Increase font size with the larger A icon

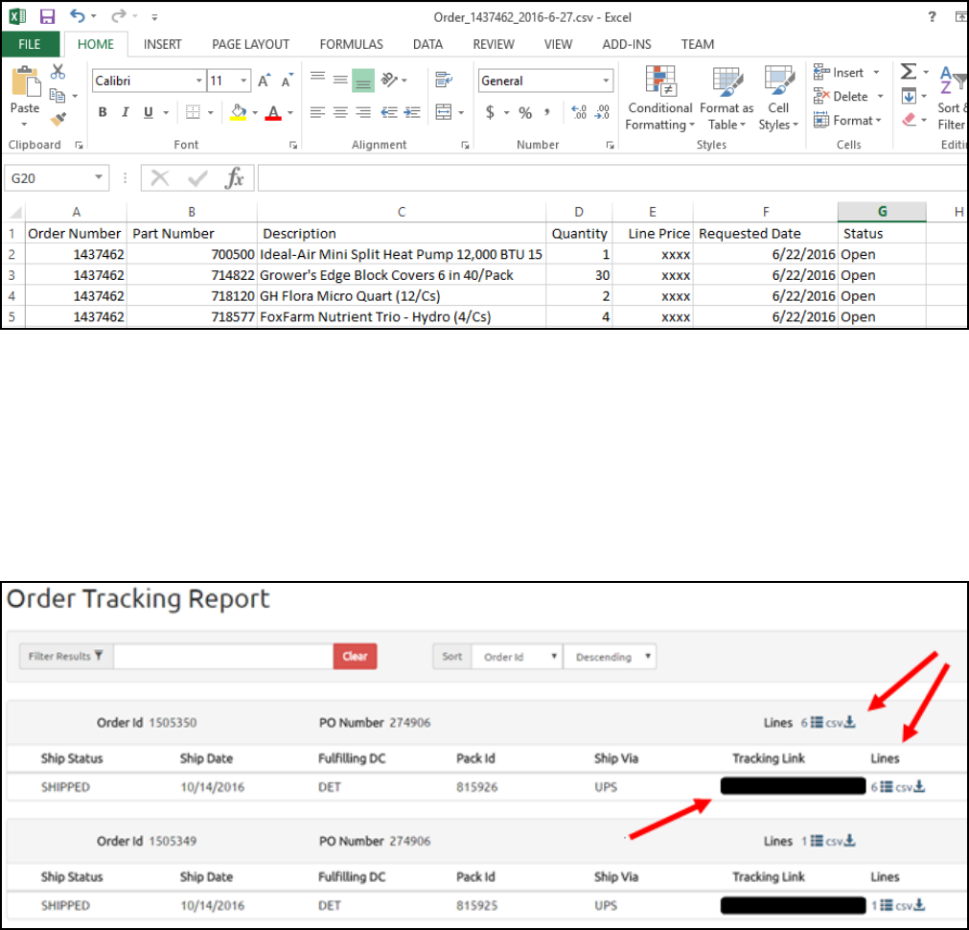click(264, 81)
